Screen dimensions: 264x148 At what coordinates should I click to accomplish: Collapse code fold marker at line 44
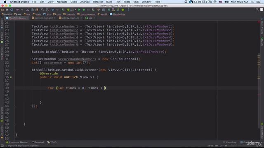[x=15, y=106]
